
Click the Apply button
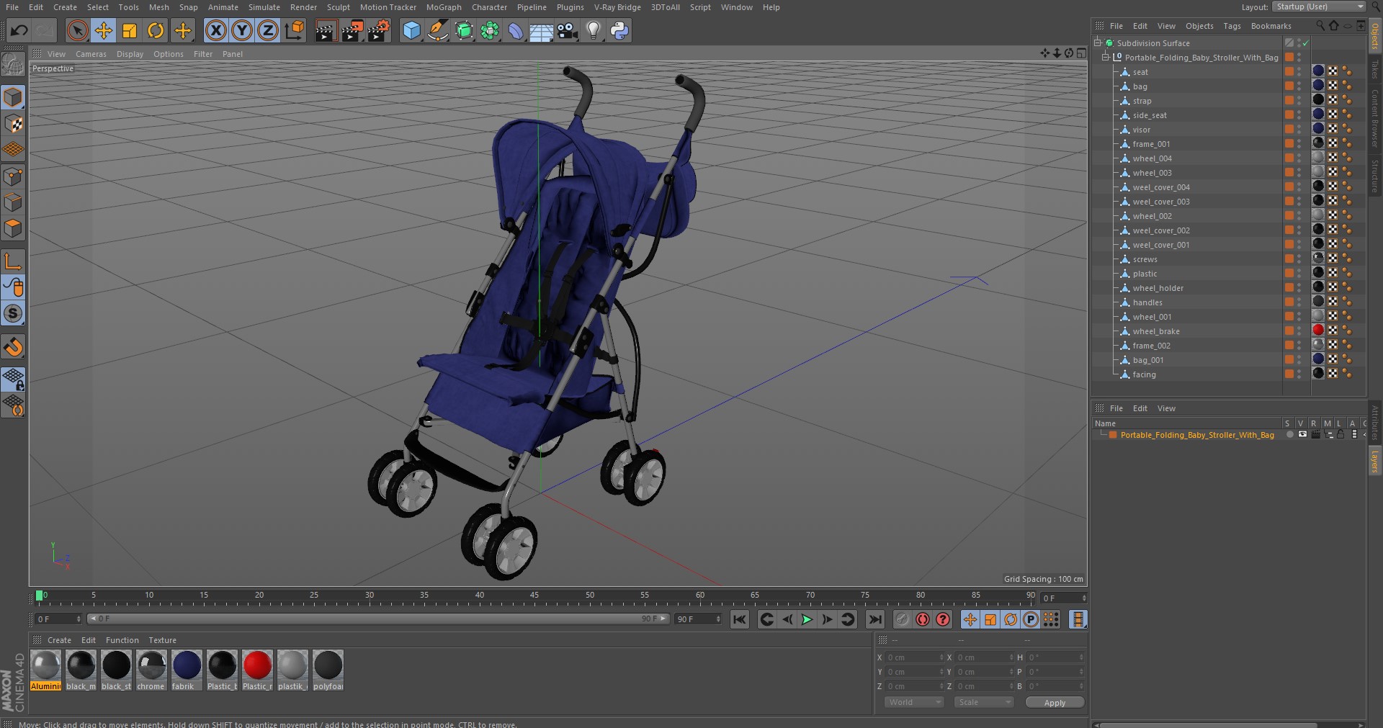click(1055, 703)
